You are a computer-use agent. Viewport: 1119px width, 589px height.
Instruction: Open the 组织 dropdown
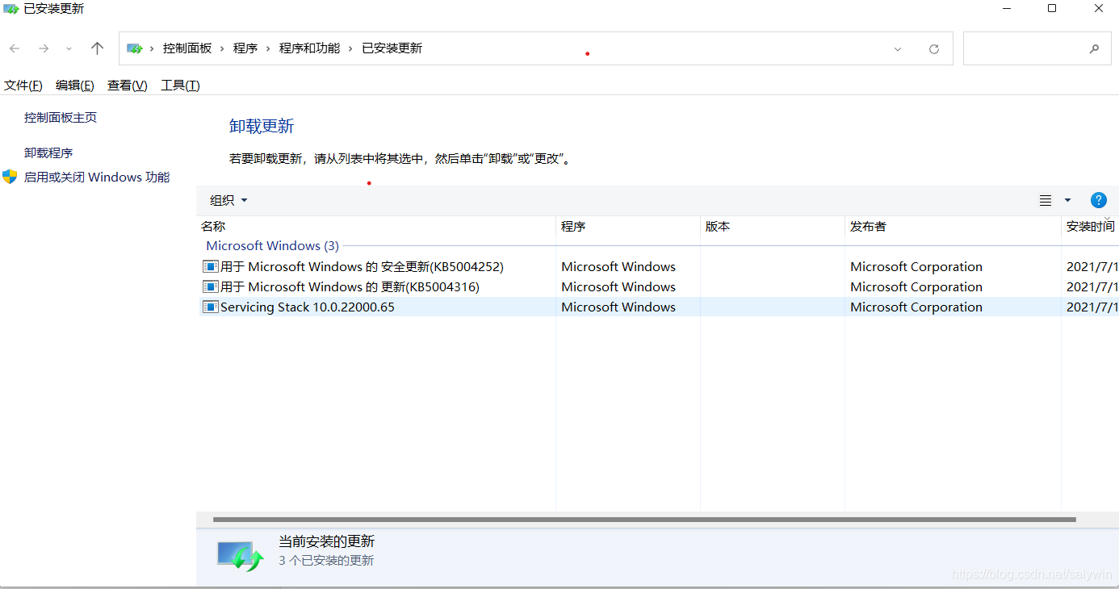[228, 200]
